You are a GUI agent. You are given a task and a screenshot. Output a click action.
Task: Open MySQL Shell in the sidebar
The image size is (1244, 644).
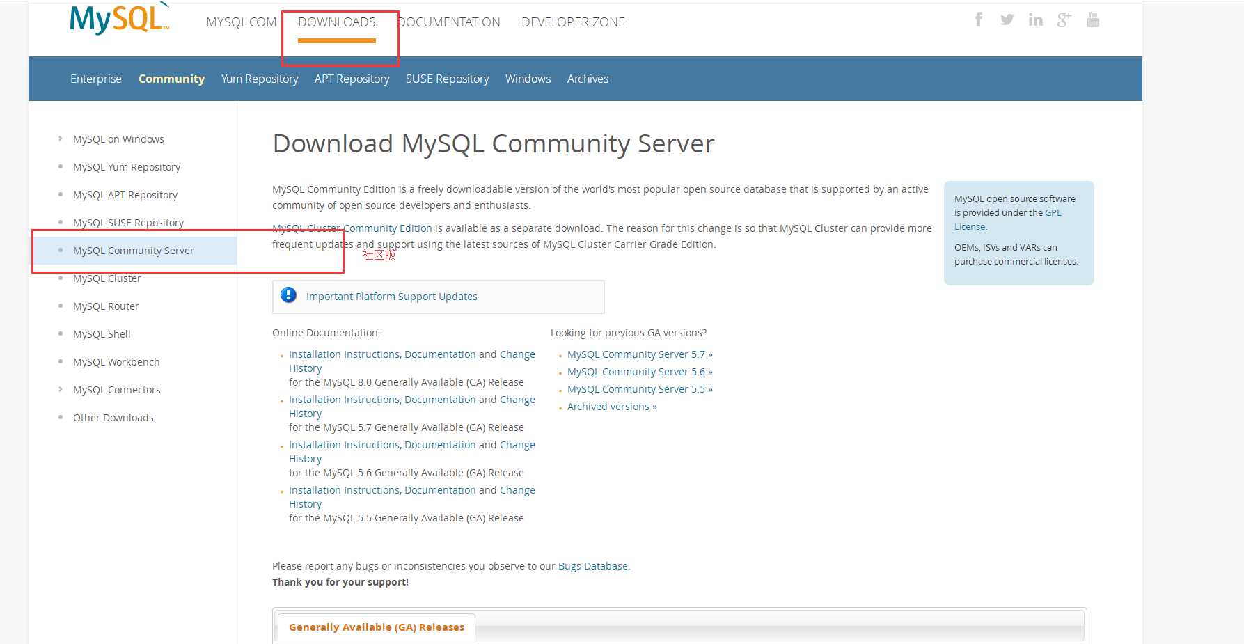click(102, 334)
